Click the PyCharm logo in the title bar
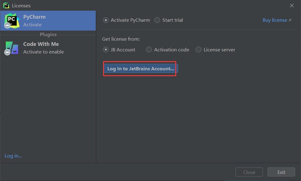 [6, 6]
